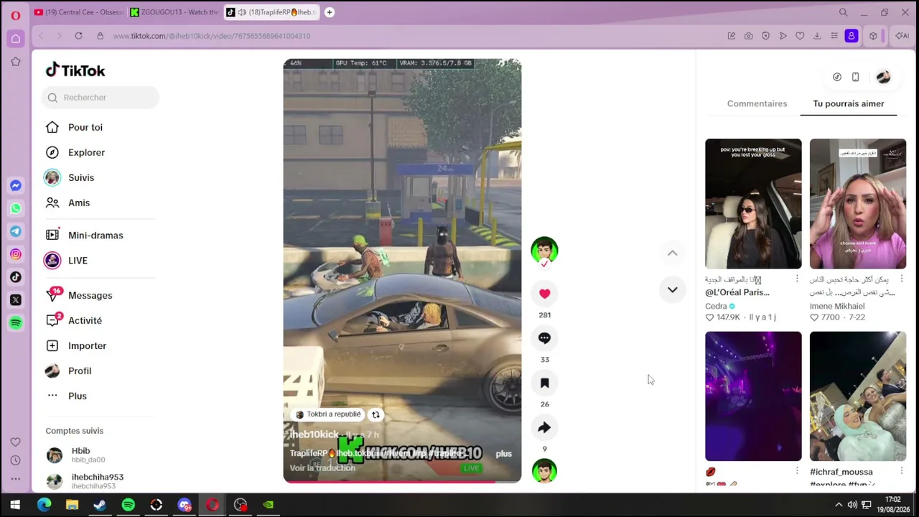Open Instagram in the Opera sidebar
919x517 pixels.
(15, 254)
